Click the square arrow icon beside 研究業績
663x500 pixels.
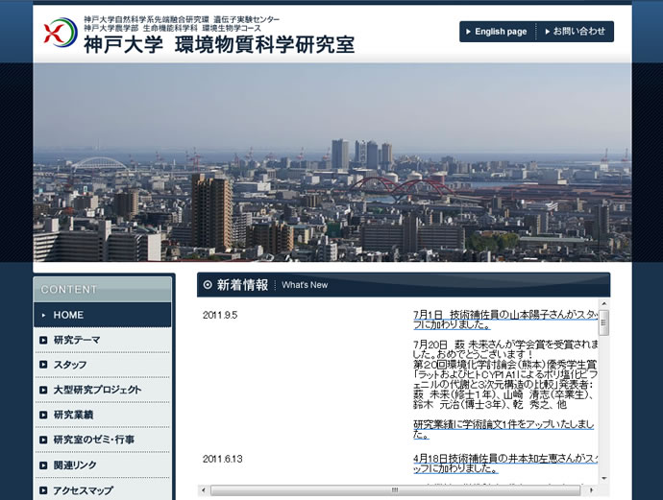[43, 415]
